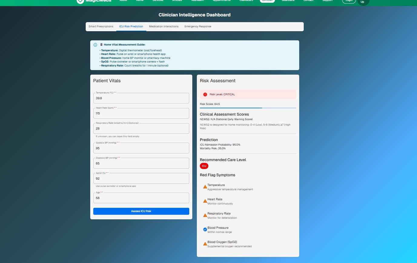
Task: Click the Diastolic BP field showing 65
Action: pyautogui.click(x=141, y=163)
